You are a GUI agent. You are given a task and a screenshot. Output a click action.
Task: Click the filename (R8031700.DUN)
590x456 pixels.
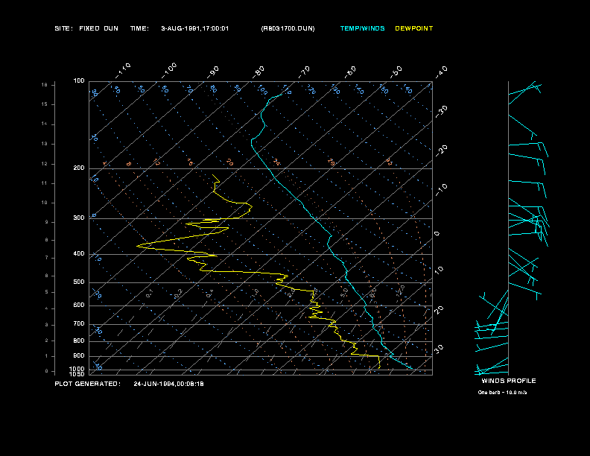pyautogui.click(x=288, y=28)
